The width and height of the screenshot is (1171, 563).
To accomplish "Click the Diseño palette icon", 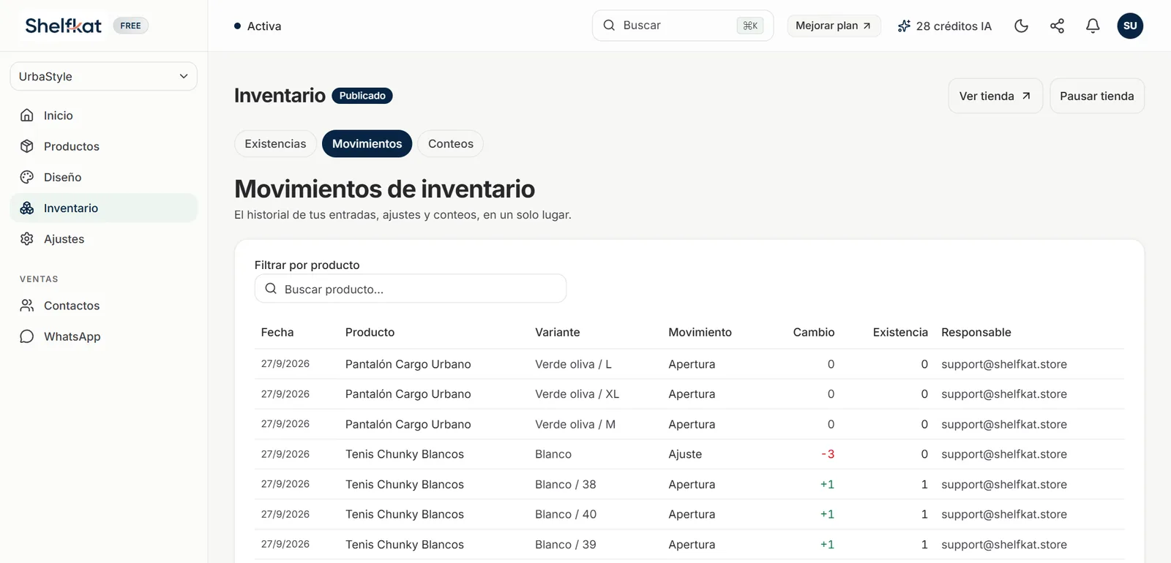I will point(27,177).
